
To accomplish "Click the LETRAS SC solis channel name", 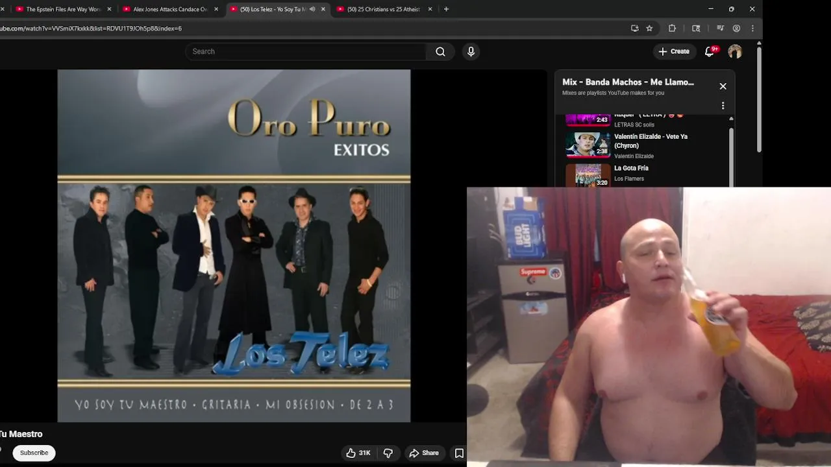I will pyautogui.click(x=634, y=125).
